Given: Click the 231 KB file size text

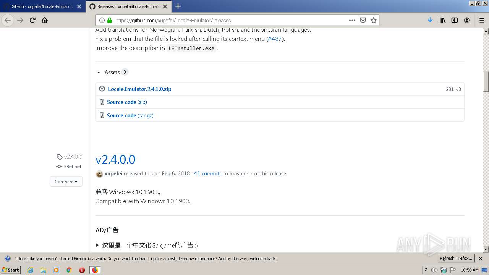Looking at the screenshot, I should [x=453, y=89].
